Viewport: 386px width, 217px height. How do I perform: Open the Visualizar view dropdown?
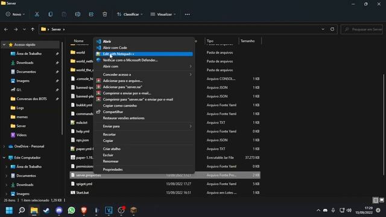(x=163, y=14)
